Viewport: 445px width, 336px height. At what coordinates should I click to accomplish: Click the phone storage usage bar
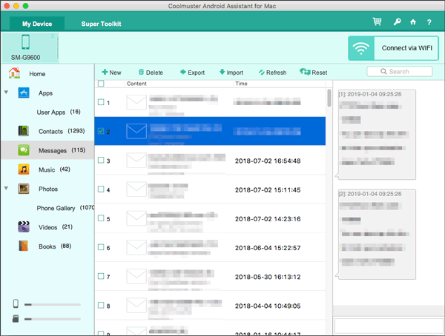pos(53,305)
